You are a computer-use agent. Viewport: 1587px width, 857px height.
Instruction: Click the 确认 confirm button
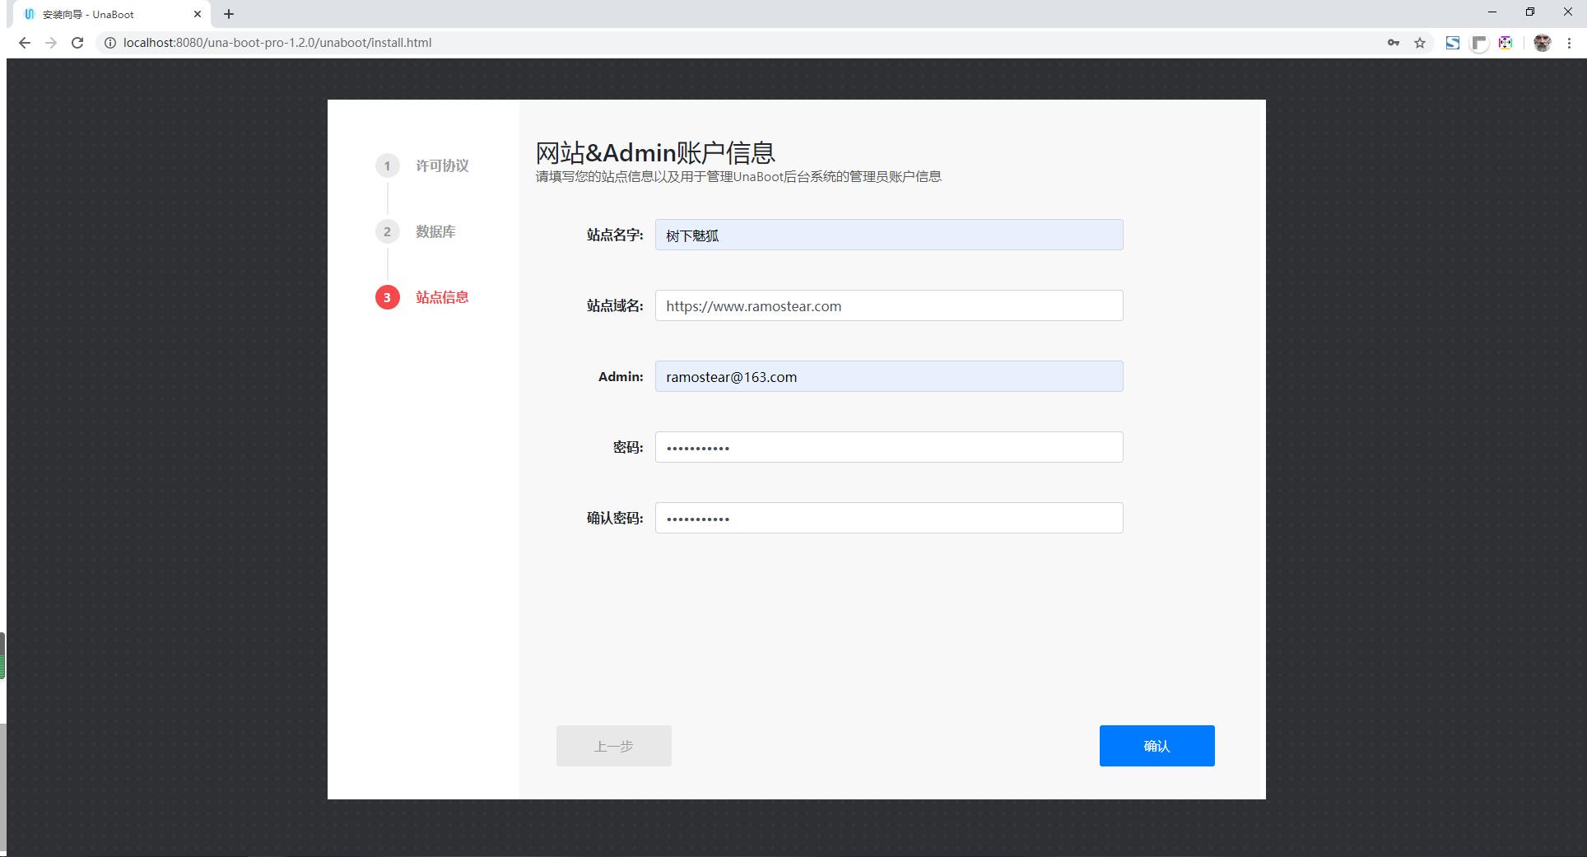[x=1157, y=746]
